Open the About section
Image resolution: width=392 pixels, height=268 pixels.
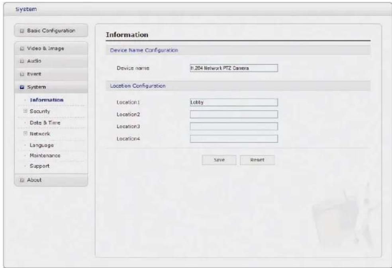tap(51, 180)
